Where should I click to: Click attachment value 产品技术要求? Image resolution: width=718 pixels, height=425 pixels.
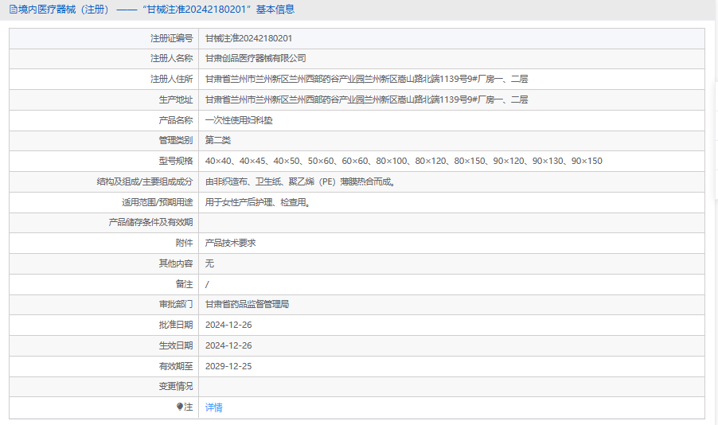pyautogui.click(x=230, y=243)
